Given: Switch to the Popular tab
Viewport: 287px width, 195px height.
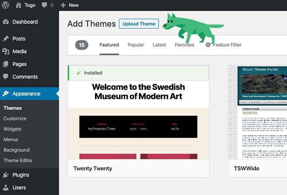Looking at the screenshot, I should (136, 45).
